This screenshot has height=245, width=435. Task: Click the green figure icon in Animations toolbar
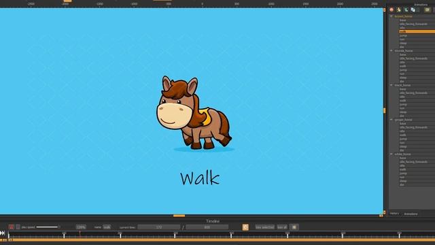tap(406, 10)
